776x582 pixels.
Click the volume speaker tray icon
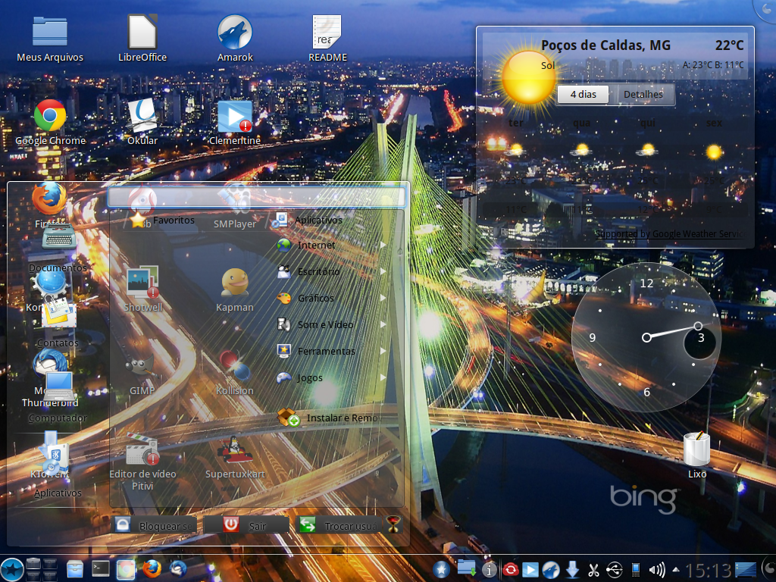tap(657, 570)
